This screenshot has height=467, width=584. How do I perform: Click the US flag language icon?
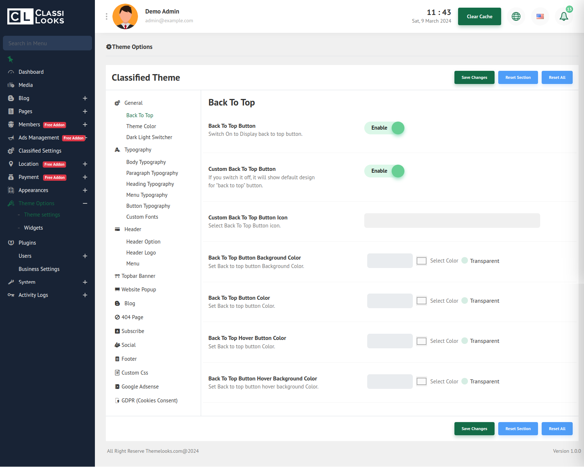[x=540, y=16]
